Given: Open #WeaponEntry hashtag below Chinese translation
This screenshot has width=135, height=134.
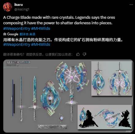Looking at the screenshot, I should point(17,45).
